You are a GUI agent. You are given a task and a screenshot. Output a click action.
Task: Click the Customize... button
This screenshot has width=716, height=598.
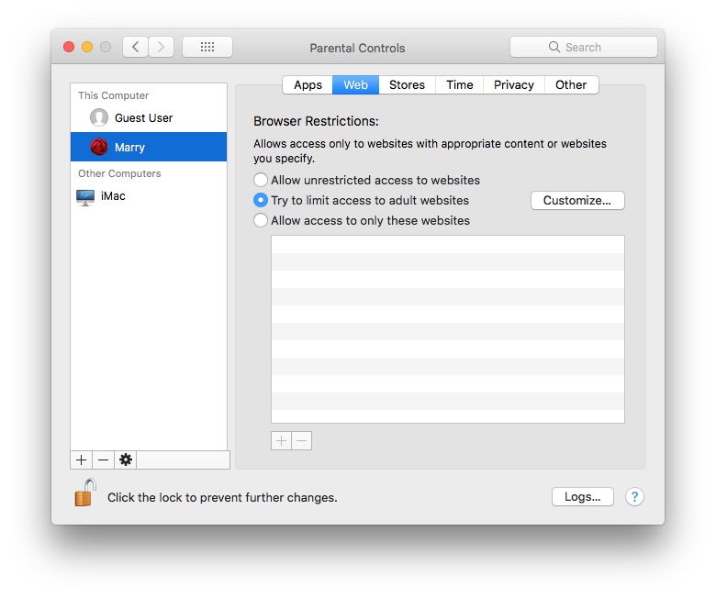(577, 201)
